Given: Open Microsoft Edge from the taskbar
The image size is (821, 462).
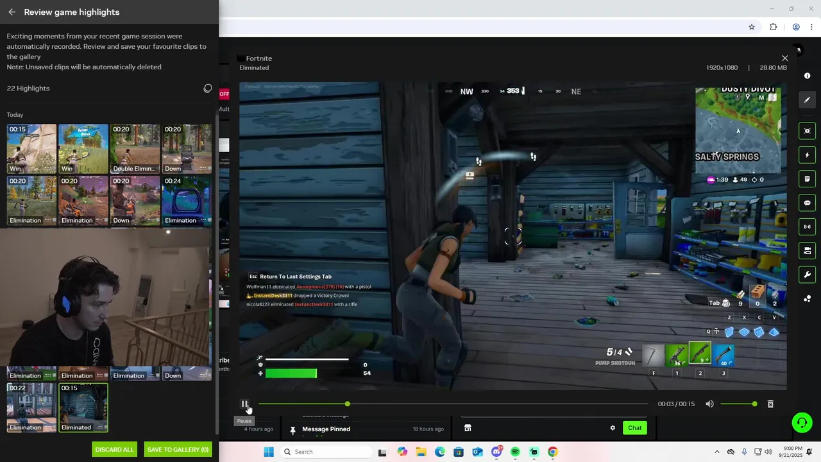Looking at the screenshot, I should (440, 452).
